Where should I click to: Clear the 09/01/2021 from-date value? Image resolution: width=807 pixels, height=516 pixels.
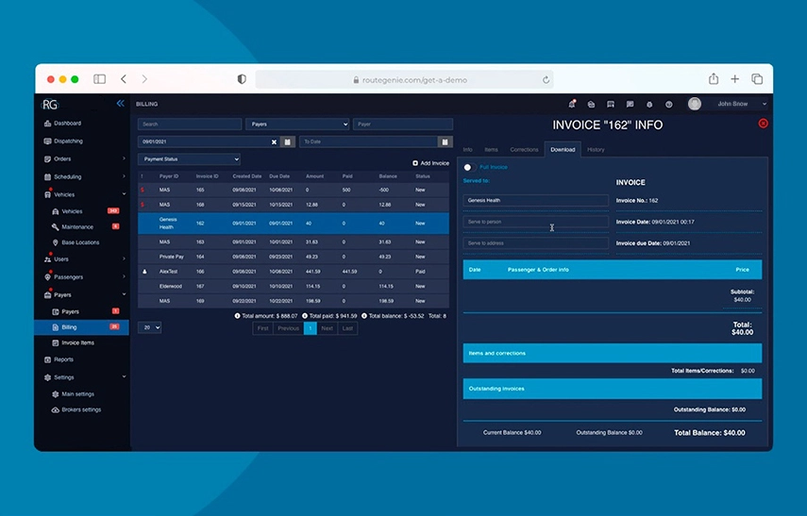pyautogui.click(x=274, y=142)
